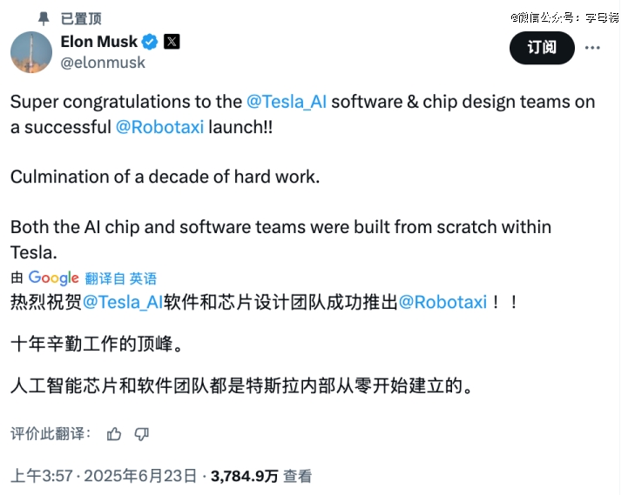635x495 pixels.
Task: Open @Tesla_AI mention in the English text
Action: [289, 101]
